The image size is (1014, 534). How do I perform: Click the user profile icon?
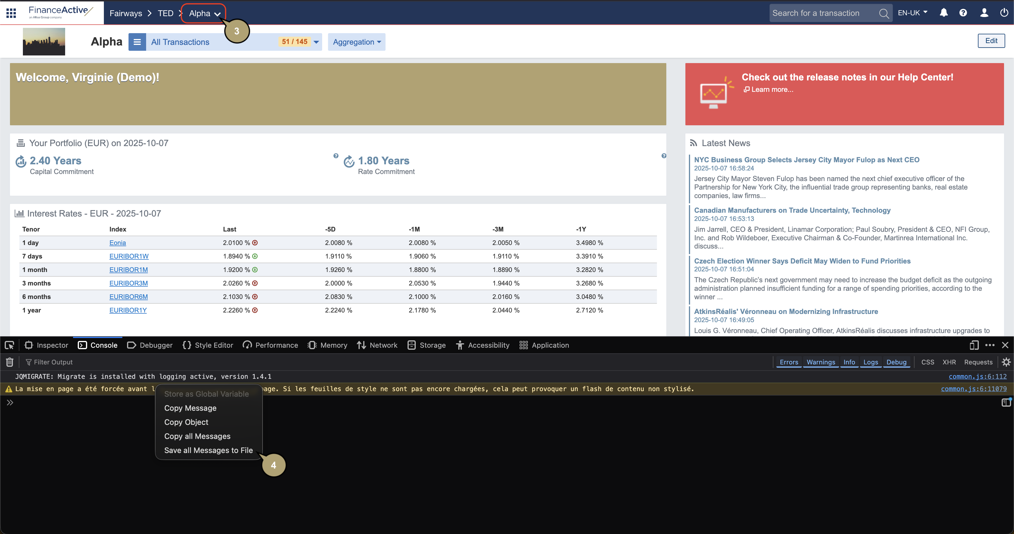point(984,13)
